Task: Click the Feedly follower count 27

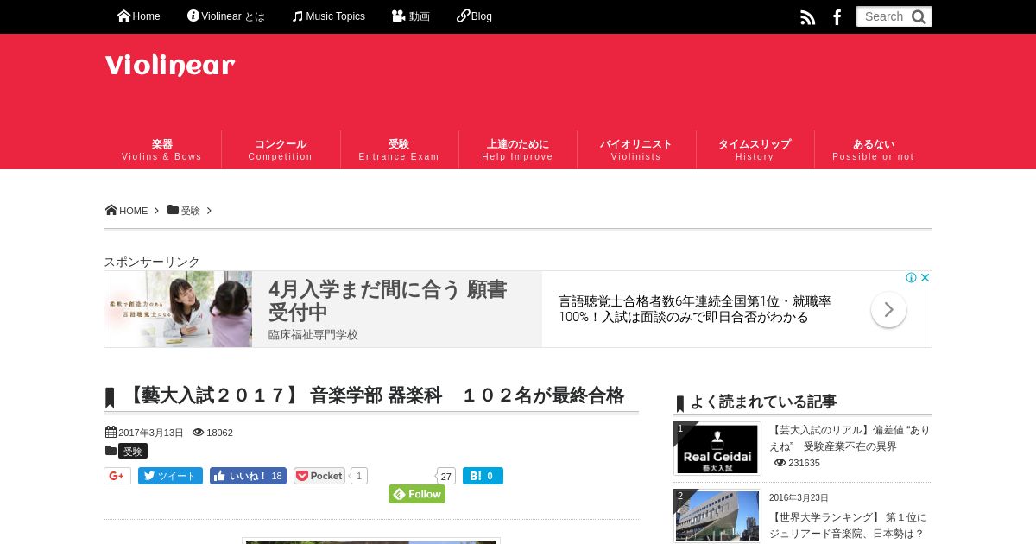Action: (x=445, y=476)
